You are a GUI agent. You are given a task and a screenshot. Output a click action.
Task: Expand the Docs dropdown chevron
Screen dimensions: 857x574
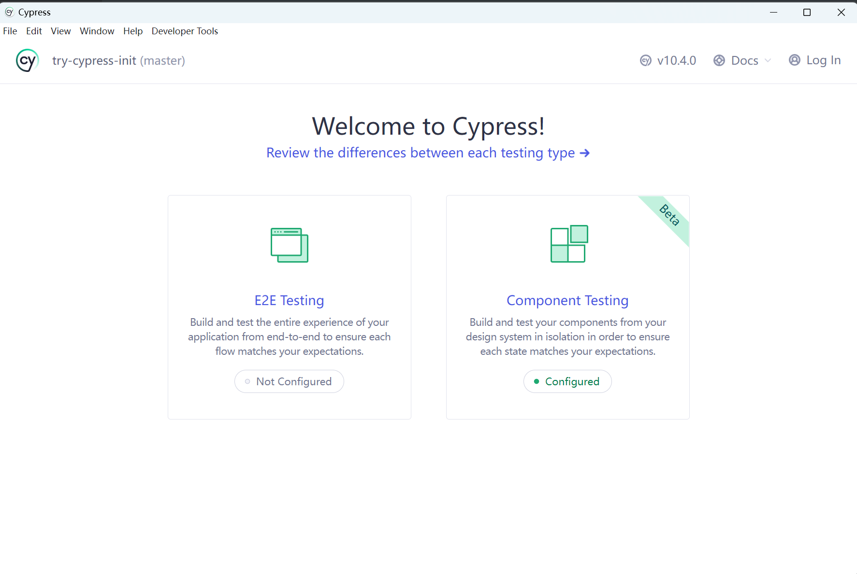pyautogui.click(x=768, y=60)
